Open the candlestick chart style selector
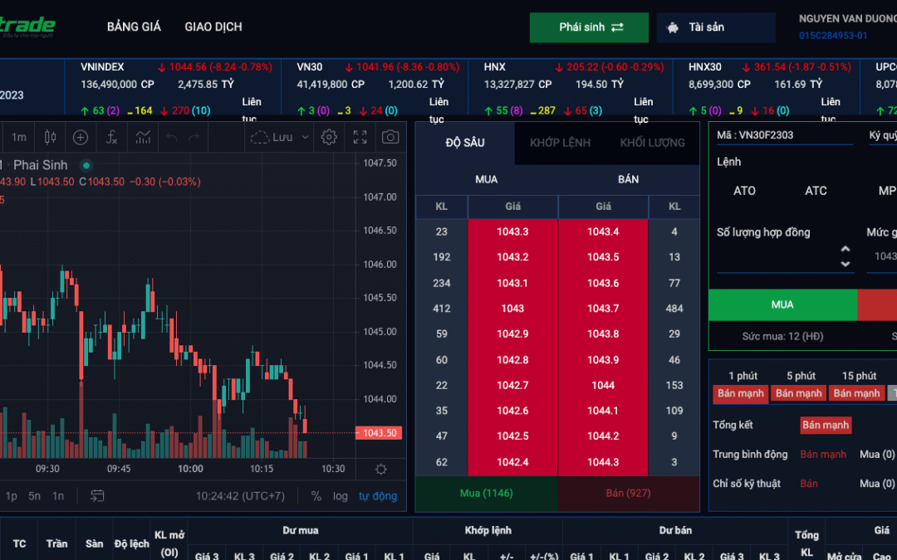 point(50,137)
